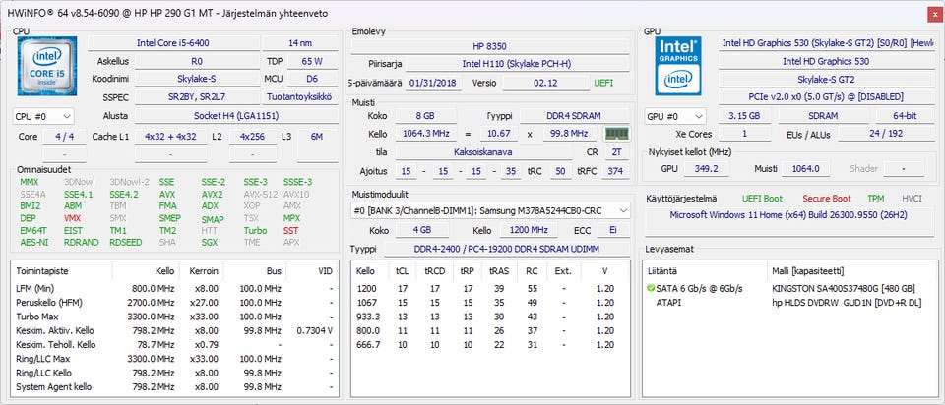Click the Turbo feature label

[x=255, y=230]
